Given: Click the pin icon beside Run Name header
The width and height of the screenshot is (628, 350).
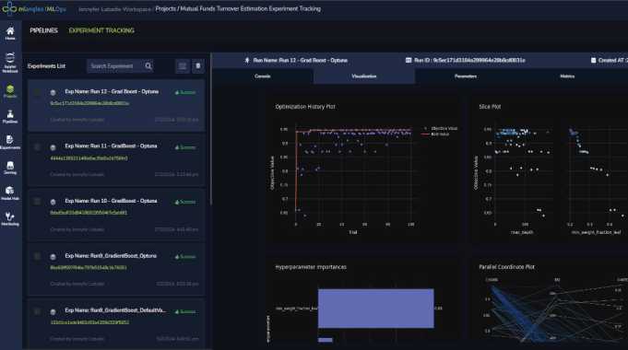Looking at the screenshot, I should [247, 61].
